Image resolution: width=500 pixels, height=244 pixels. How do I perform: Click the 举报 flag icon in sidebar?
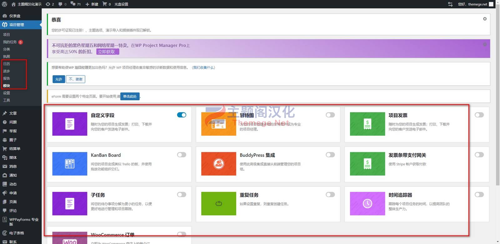5,131
